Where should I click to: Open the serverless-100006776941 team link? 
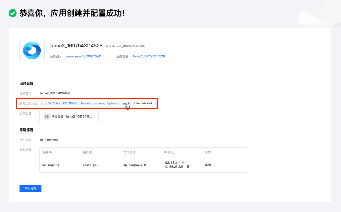tap(84, 56)
